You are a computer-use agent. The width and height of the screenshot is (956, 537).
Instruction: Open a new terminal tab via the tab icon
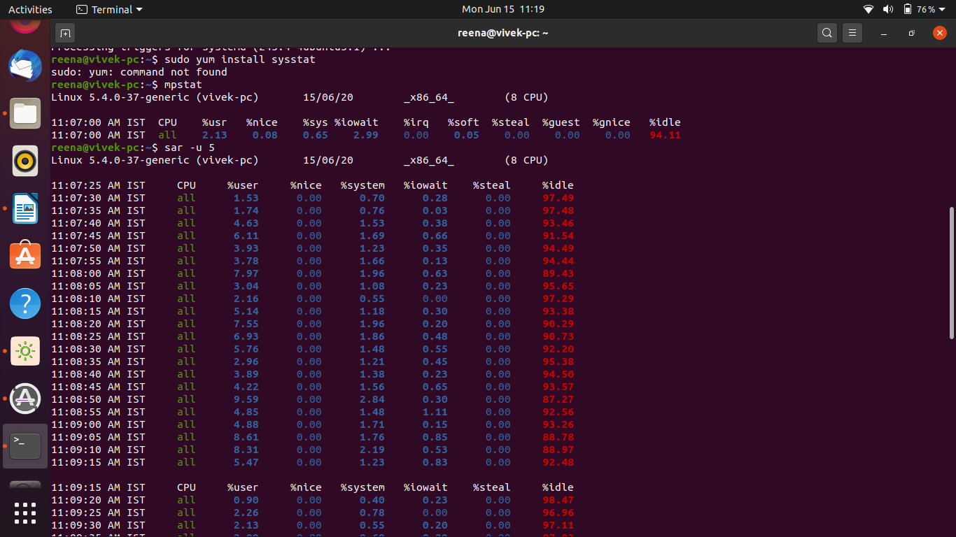click(x=65, y=33)
